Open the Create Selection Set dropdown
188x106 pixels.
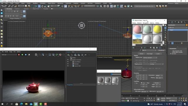pos(90,6)
